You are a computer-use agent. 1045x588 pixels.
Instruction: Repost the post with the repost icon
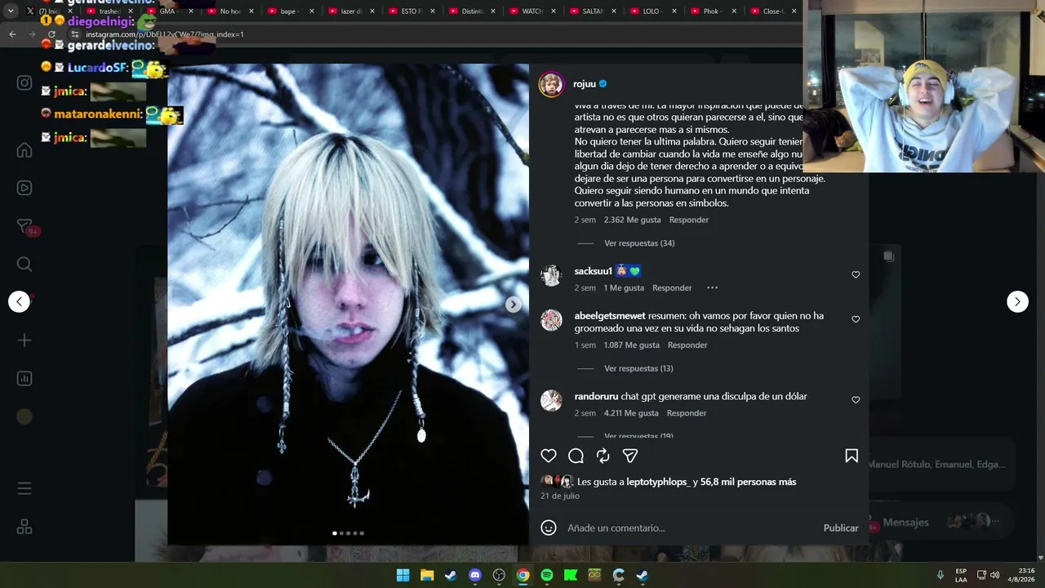(x=603, y=456)
